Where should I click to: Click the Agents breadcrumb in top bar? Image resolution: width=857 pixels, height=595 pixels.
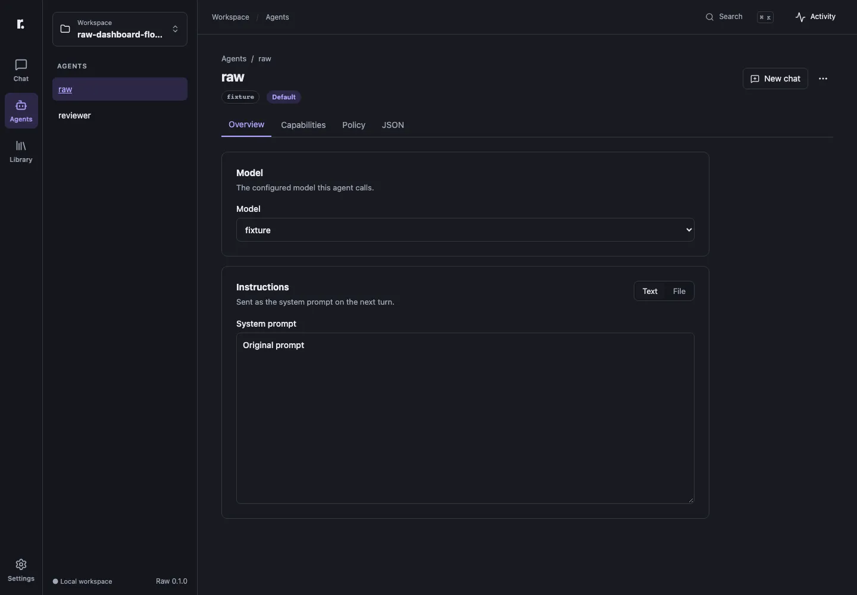click(x=277, y=17)
